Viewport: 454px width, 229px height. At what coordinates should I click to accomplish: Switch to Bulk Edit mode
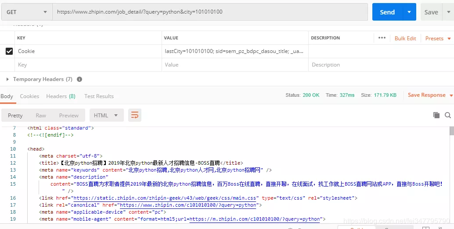pyautogui.click(x=405, y=39)
